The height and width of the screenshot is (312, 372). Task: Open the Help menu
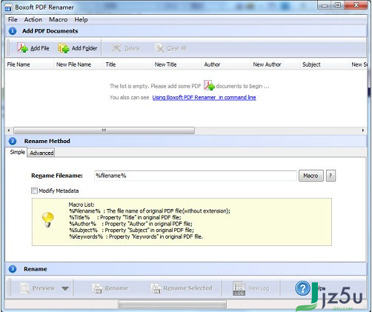pos(81,19)
